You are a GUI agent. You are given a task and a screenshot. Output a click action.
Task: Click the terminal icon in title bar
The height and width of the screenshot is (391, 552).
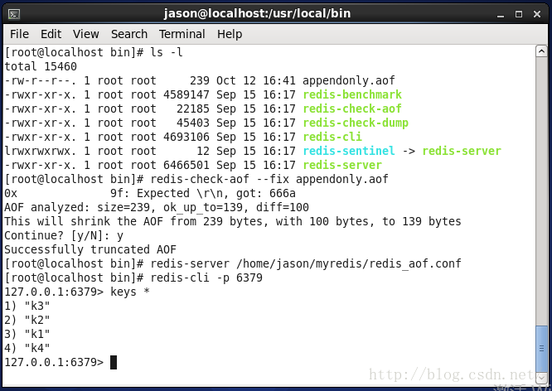pyautogui.click(x=14, y=14)
